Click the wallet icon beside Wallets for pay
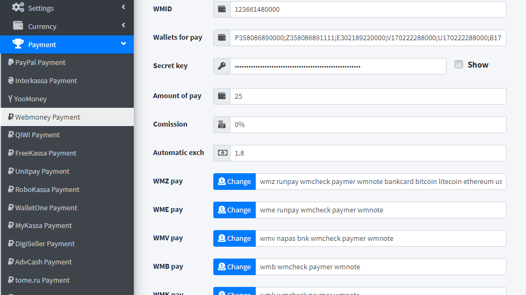The height and width of the screenshot is (295, 526). pyautogui.click(x=222, y=38)
